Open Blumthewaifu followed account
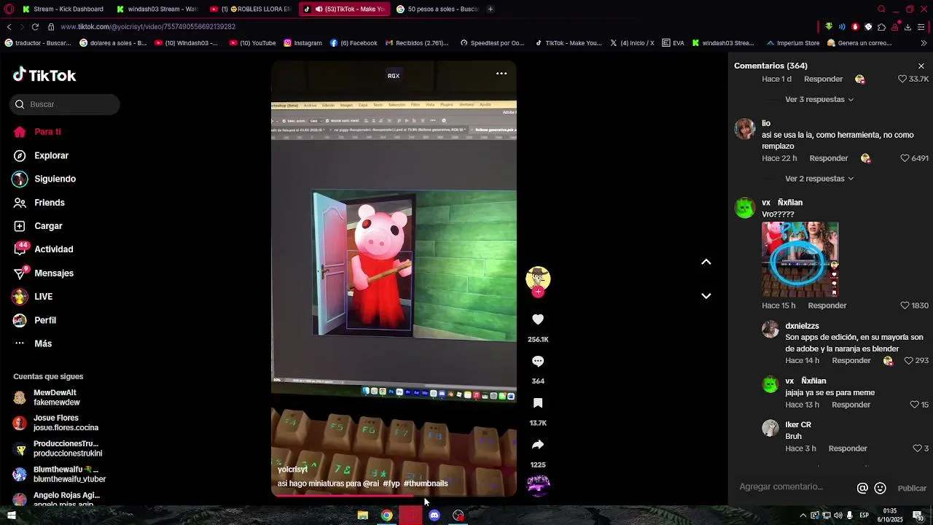Screen dimensions: 933x525 coord(58,474)
